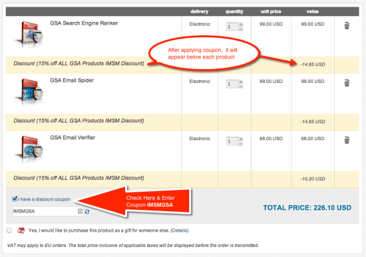The image size is (366, 257).
Task: Click the 68.00 USD value for Email Verifier
Action: click(x=313, y=139)
